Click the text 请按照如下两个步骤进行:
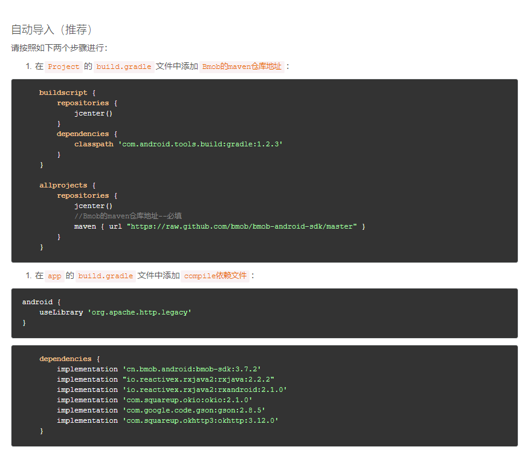Image resolution: width=525 pixels, height=450 pixels. point(59,48)
